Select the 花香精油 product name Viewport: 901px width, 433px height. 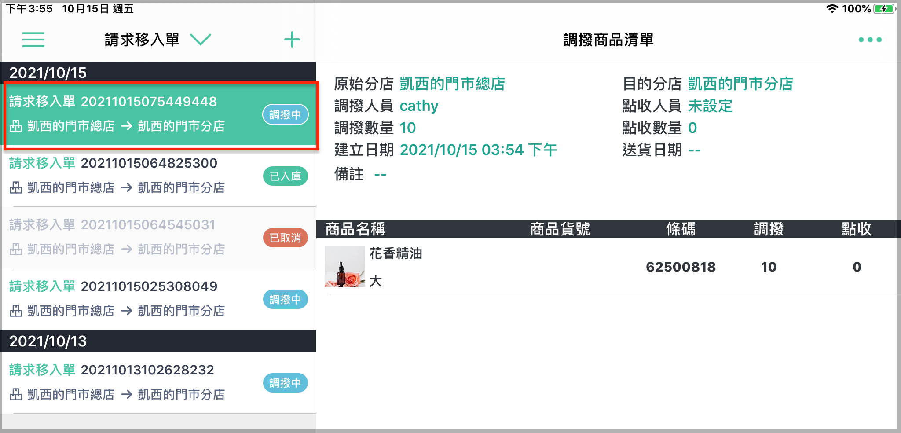pos(396,253)
